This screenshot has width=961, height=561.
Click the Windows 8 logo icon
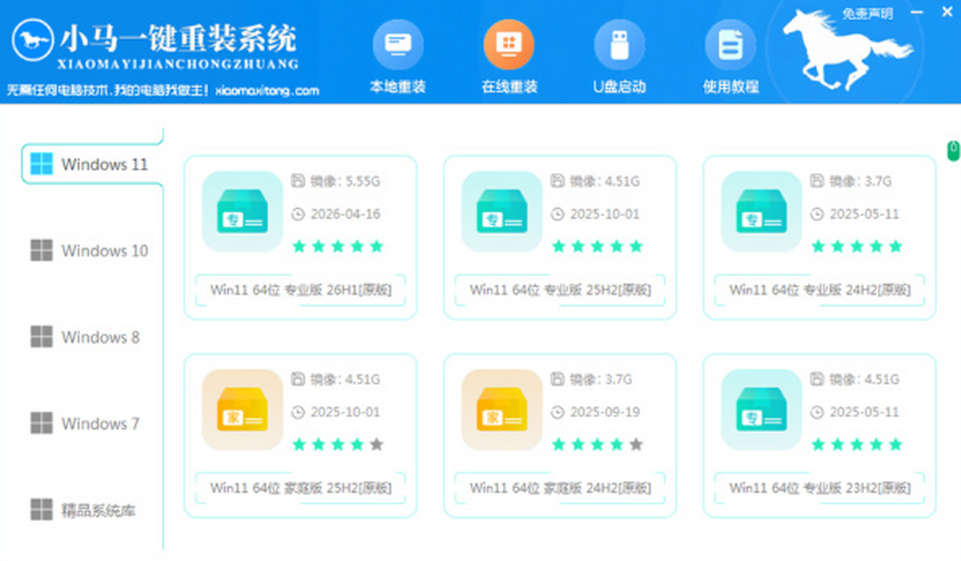42,337
